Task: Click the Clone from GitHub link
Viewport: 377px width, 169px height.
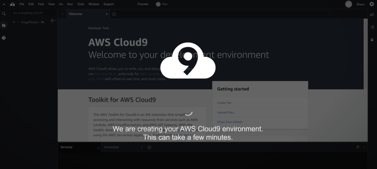Action: click(229, 122)
